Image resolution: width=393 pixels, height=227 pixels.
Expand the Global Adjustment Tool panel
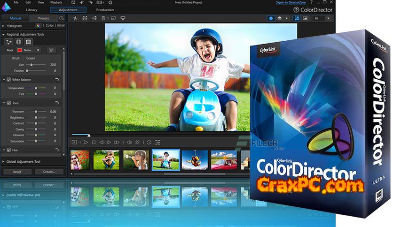(x=3, y=162)
